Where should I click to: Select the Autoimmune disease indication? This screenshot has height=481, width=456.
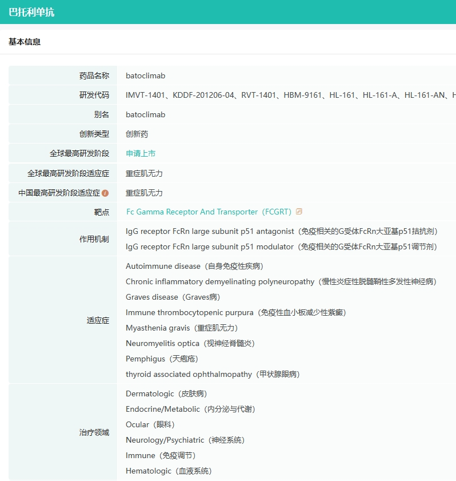pos(194,266)
